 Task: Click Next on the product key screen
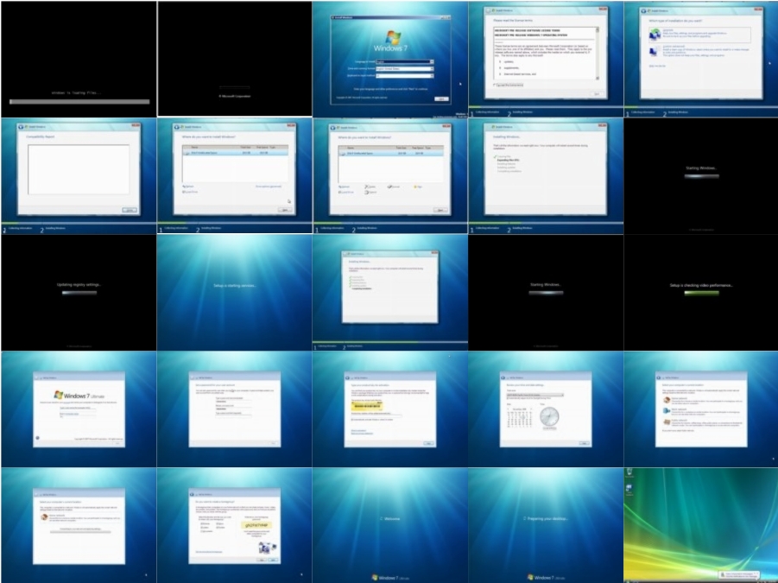pyautogui.click(x=428, y=443)
